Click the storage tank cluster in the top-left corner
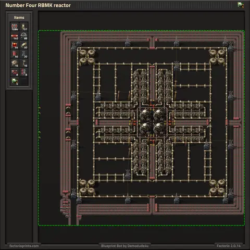Image resolution: width=250 pixels, height=250 pixels. pos(87,56)
